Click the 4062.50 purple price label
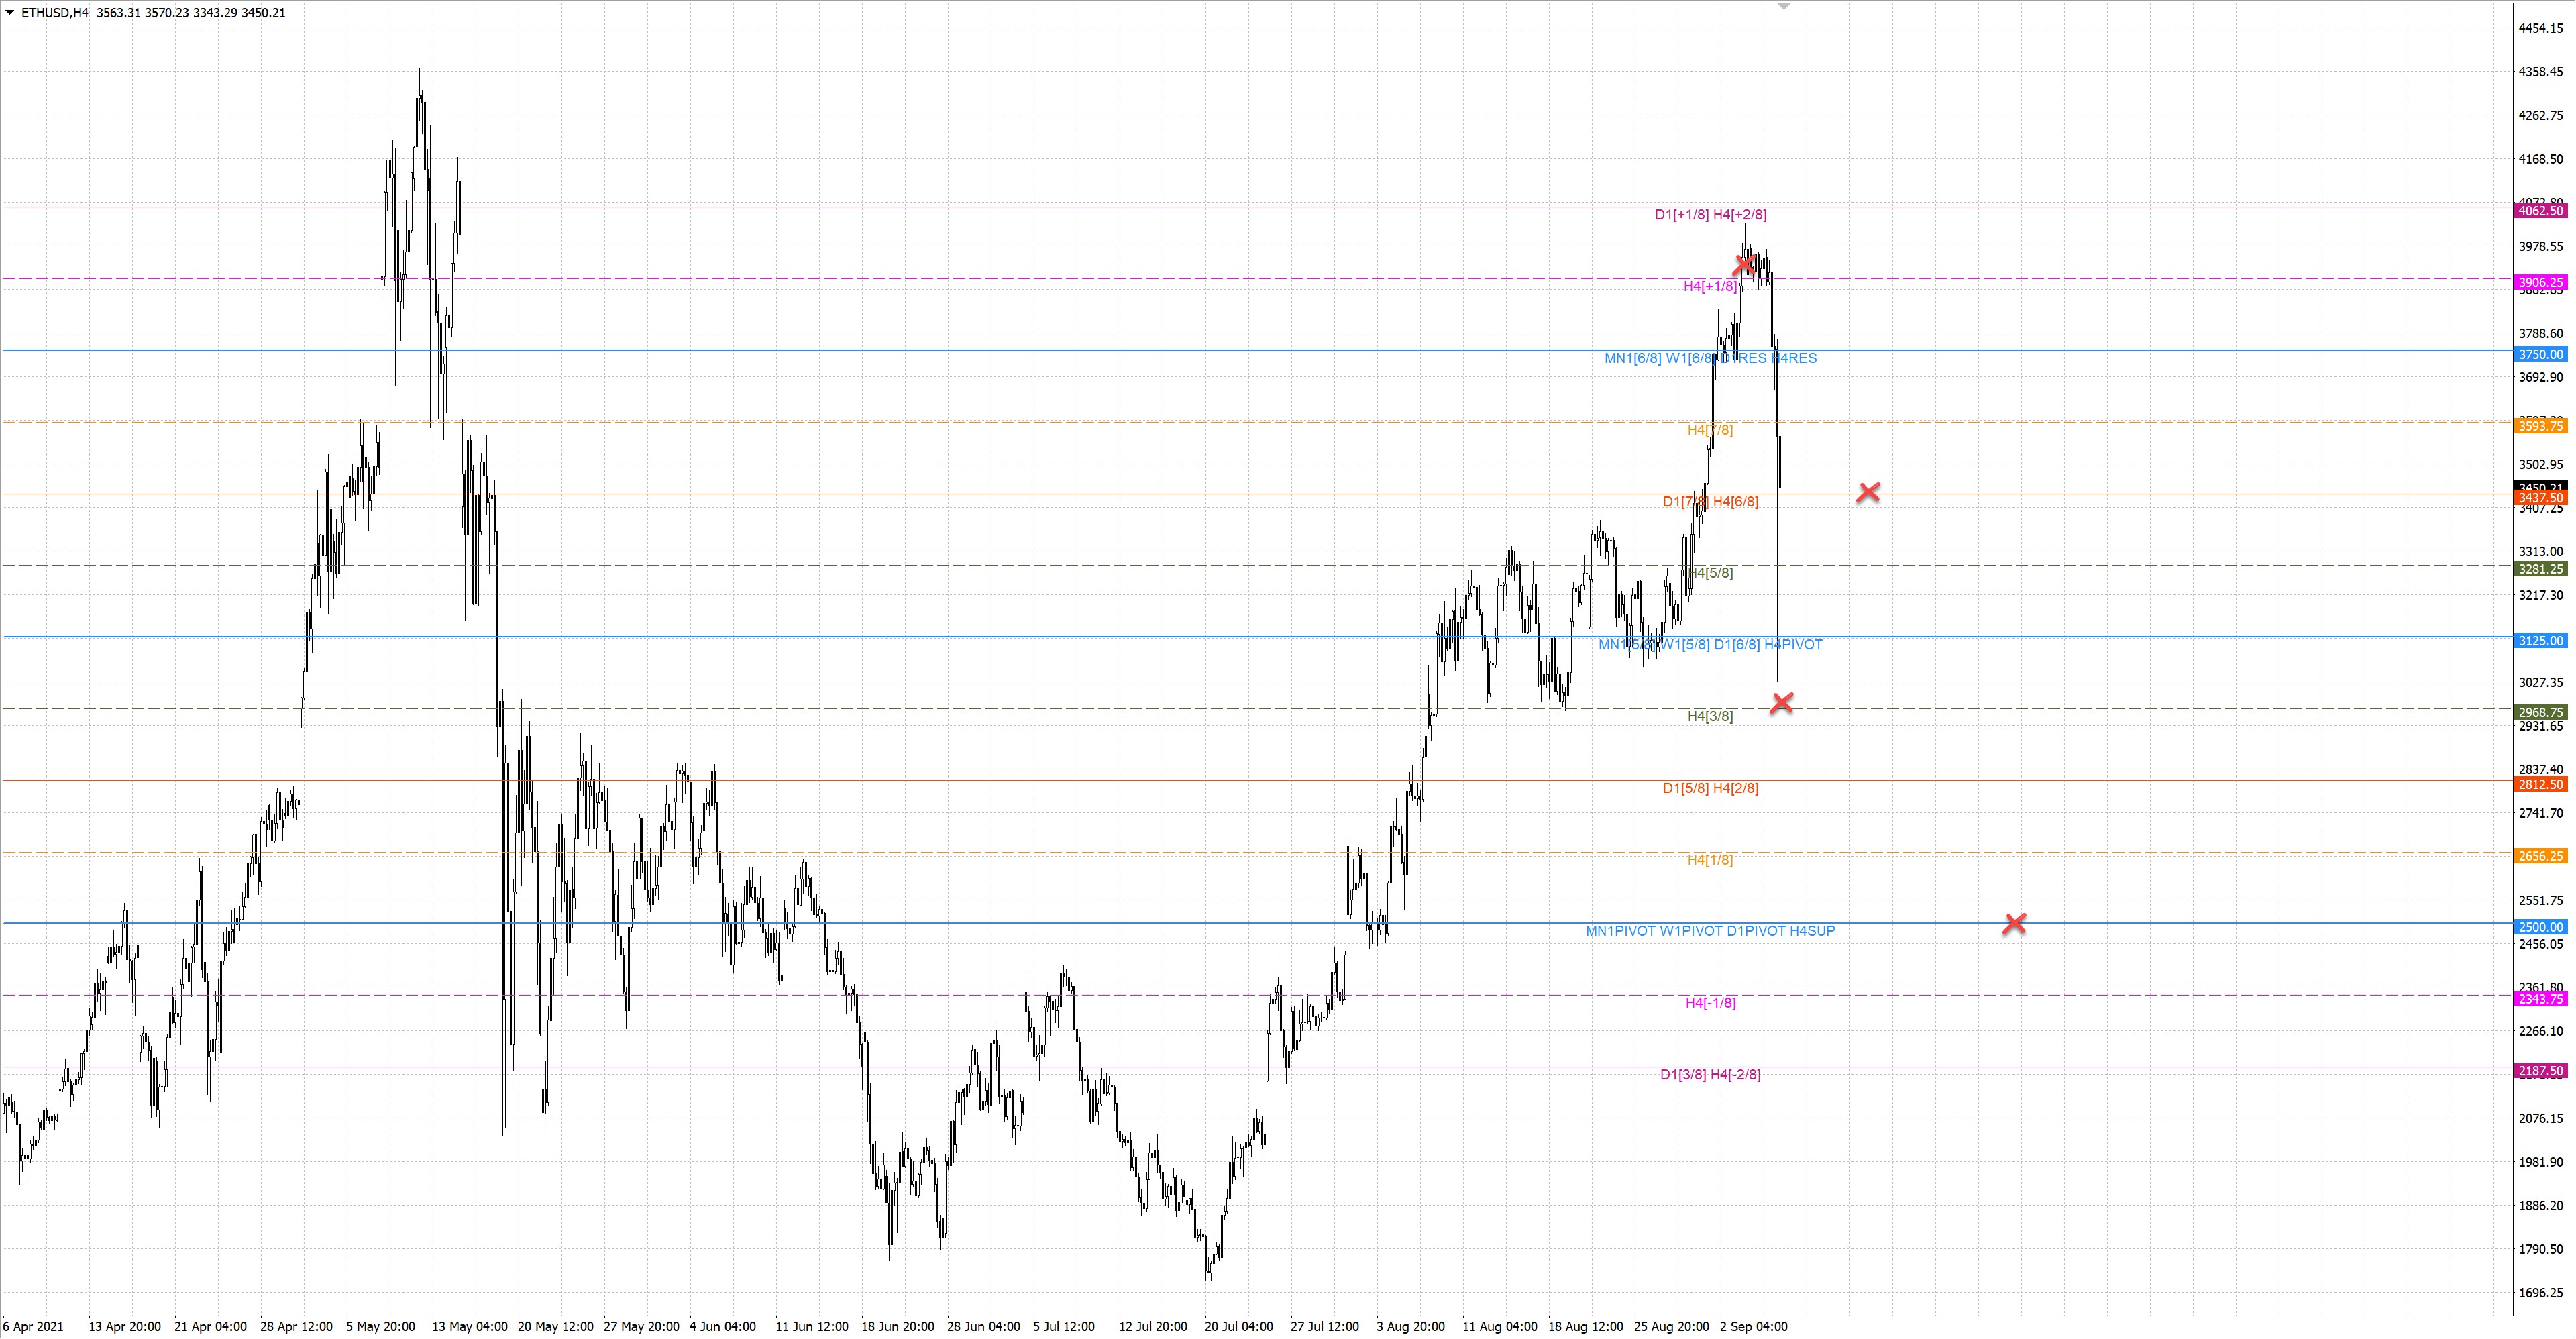Screen dimensions: 2576x1339 point(2540,211)
